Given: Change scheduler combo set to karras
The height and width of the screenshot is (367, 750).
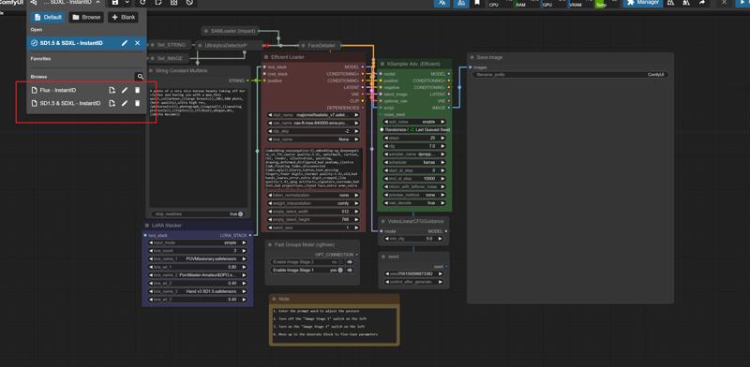Looking at the screenshot, I should coord(414,163).
